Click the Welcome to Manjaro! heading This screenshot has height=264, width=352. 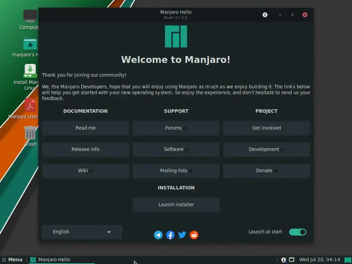pyautogui.click(x=176, y=60)
